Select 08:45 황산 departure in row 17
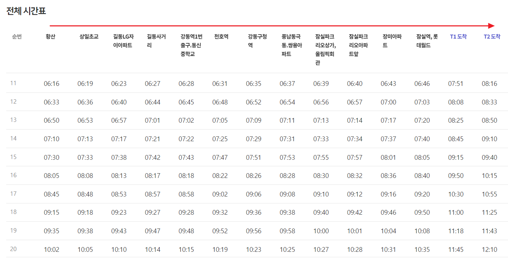 point(52,194)
